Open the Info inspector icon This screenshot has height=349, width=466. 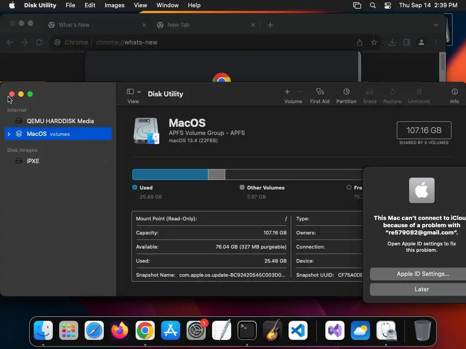[x=455, y=92]
